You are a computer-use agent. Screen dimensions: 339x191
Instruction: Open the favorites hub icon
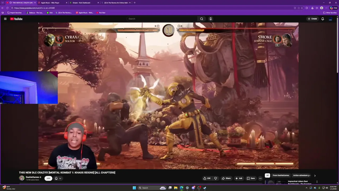[317, 8]
